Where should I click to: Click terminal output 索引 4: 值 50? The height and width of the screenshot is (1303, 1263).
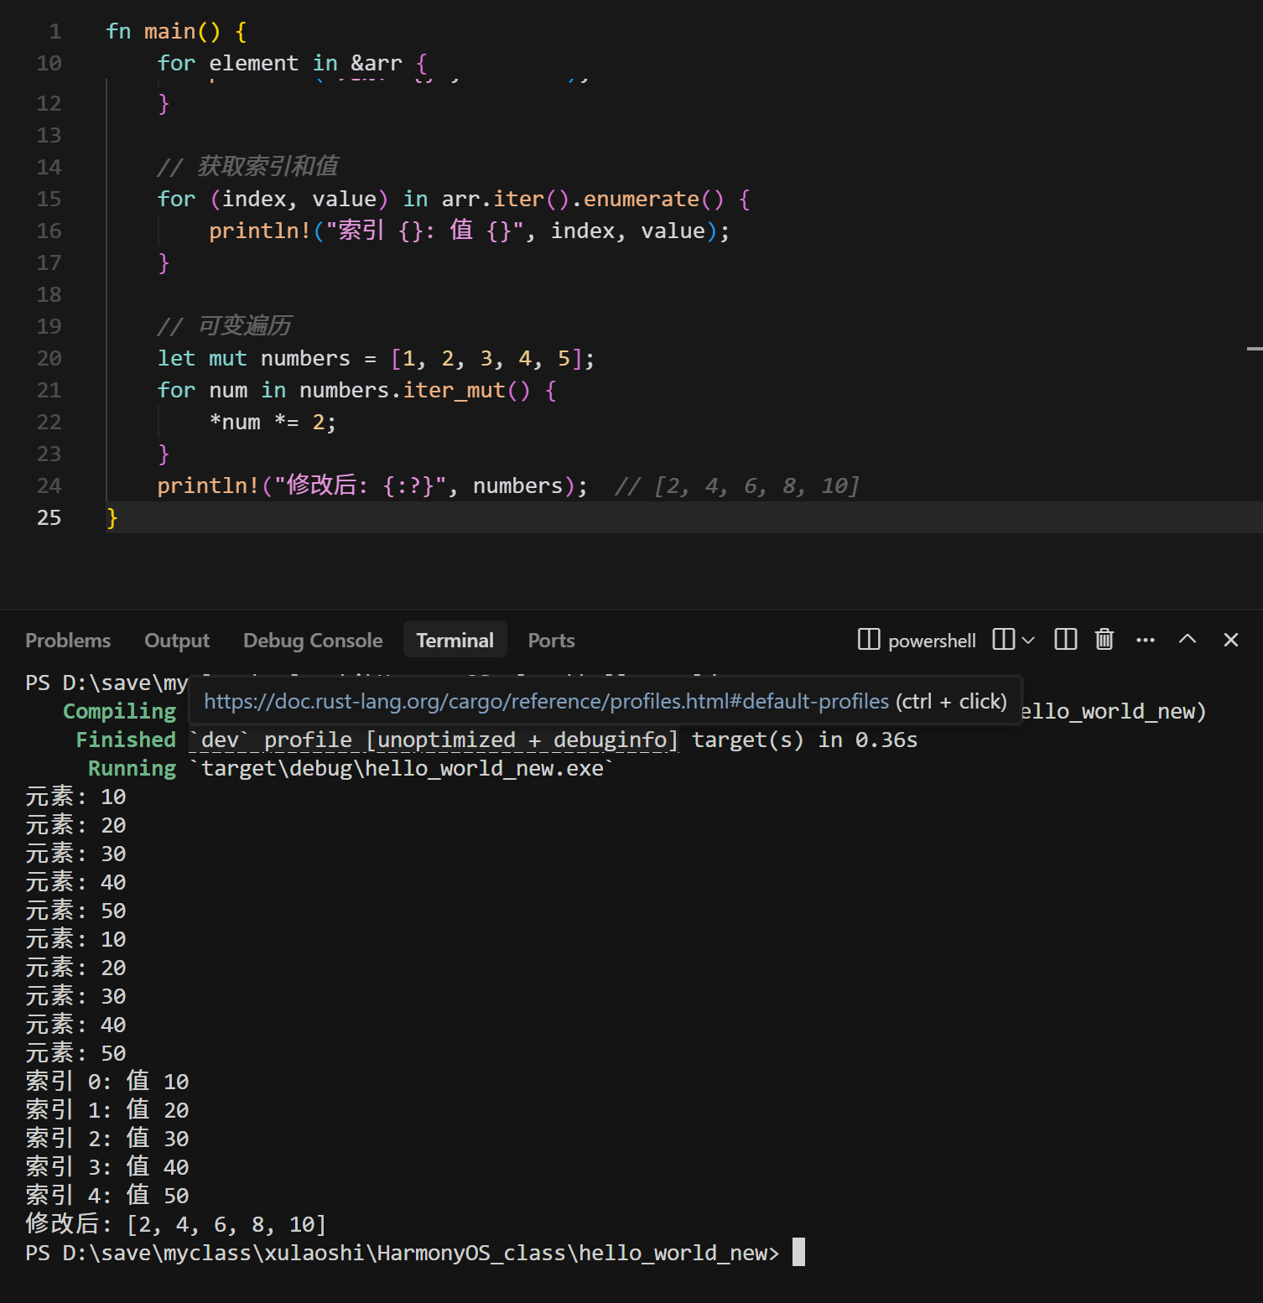pos(107,1196)
